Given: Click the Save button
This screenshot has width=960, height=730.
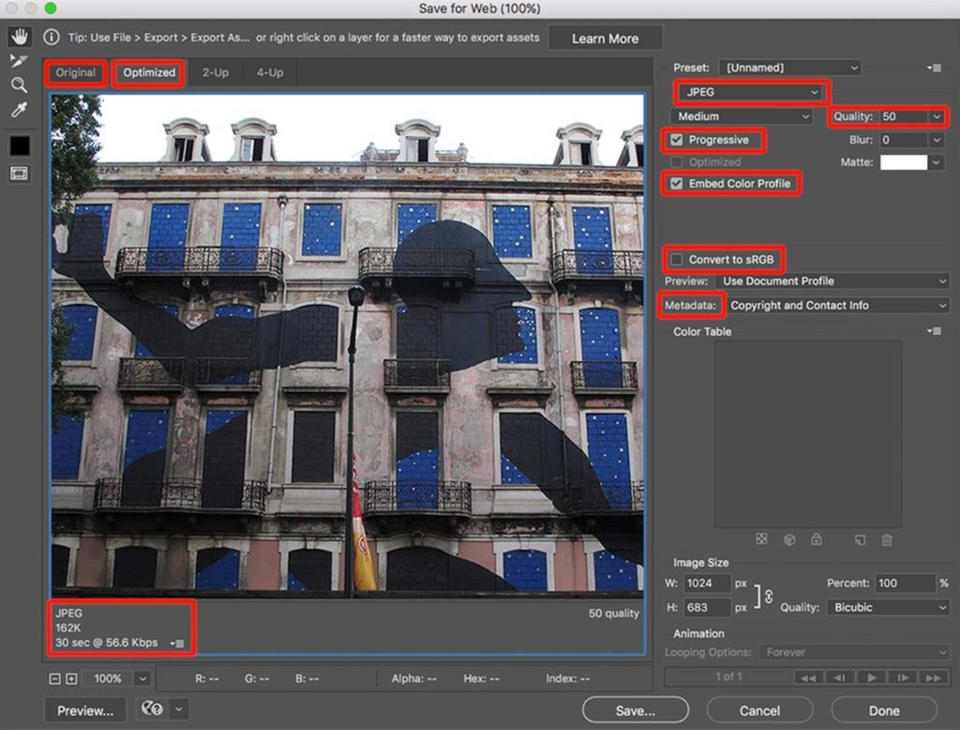Looking at the screenshot, I should click(635, 710).
